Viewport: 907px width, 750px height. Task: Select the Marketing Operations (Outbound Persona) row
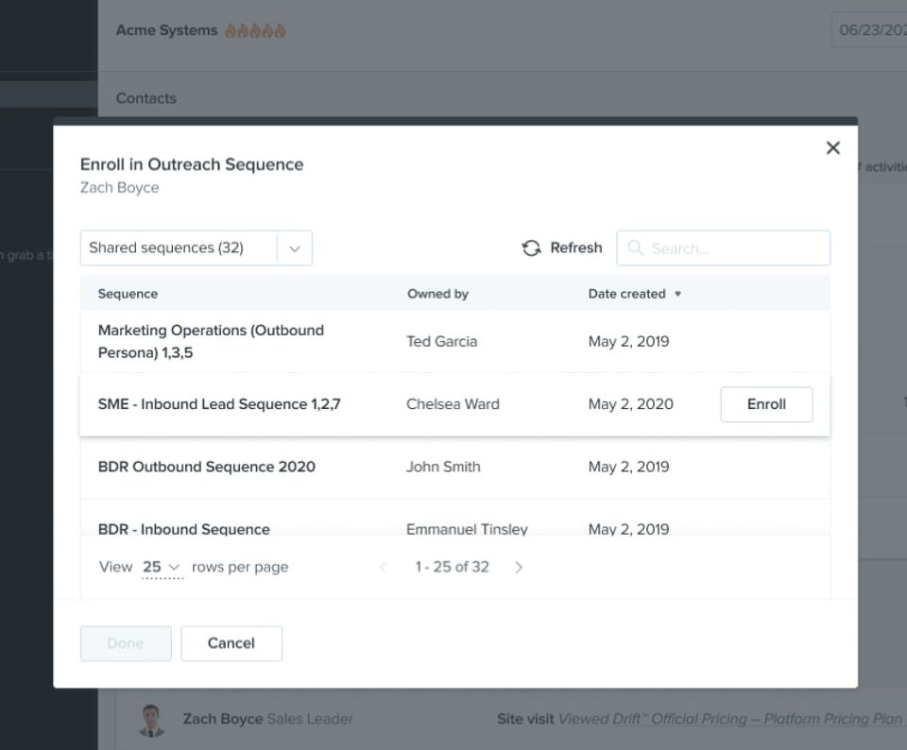click(455, 341)
